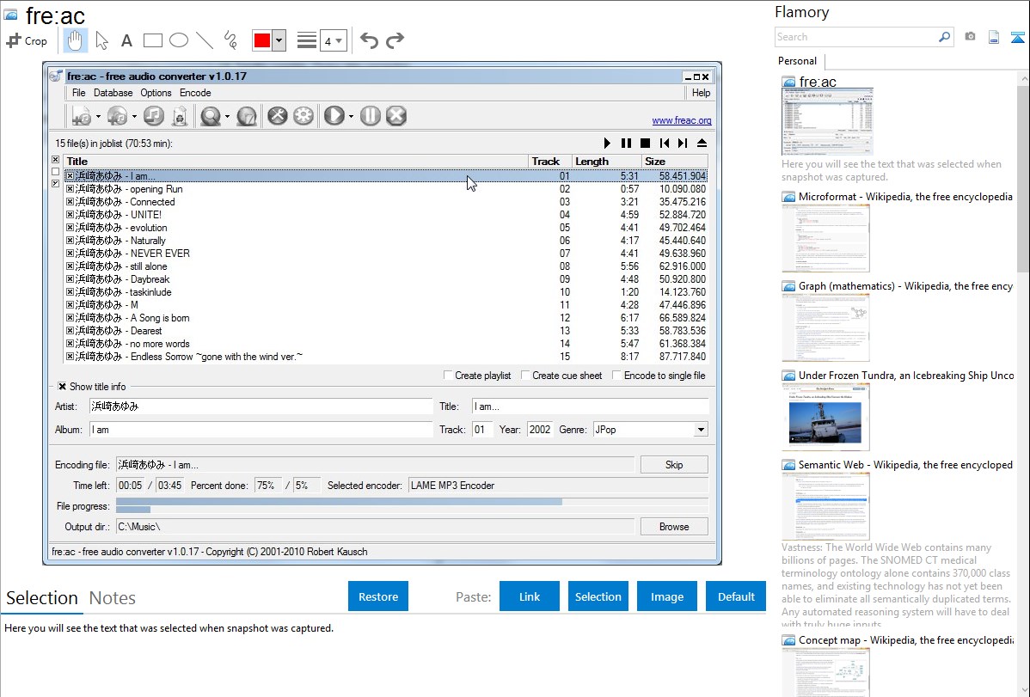The image size is (1030, 697).
Task: Click the Paste Link button
Action: coord(530,596)
